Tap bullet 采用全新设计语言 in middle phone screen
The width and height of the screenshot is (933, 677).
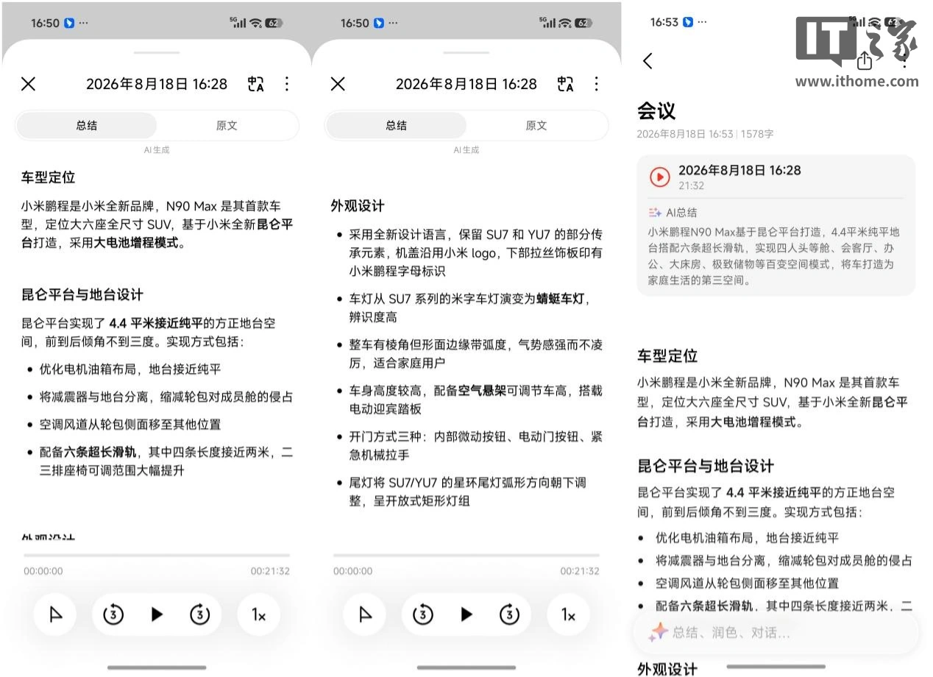coord(476,252)
